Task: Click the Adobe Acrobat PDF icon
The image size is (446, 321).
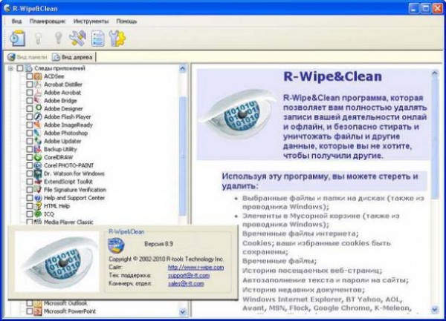Action: (x=38, y=93)
